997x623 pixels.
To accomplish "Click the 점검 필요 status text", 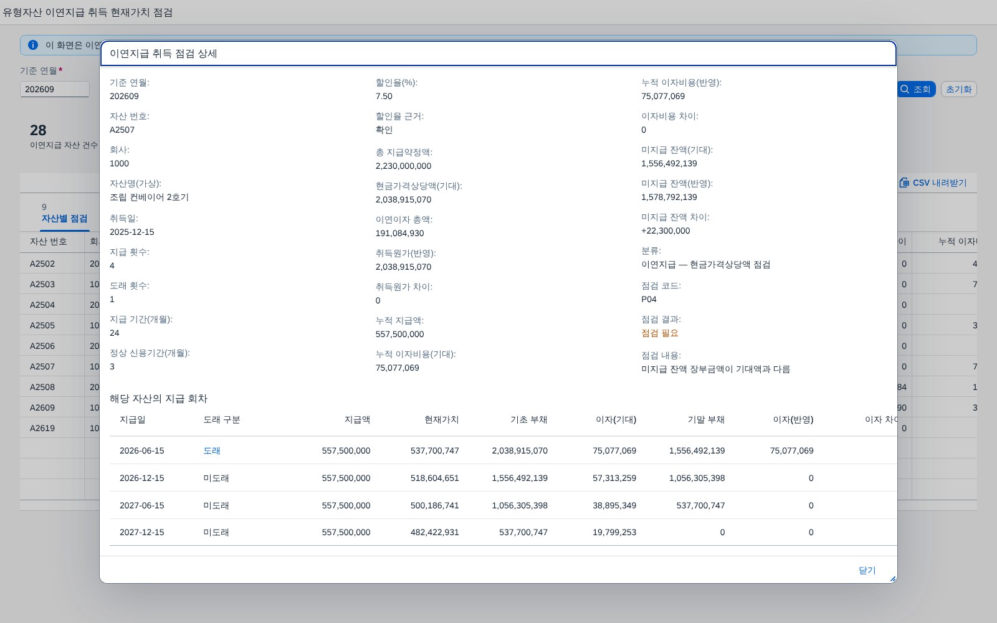I will pyautogui.click(x=660, y=333).
